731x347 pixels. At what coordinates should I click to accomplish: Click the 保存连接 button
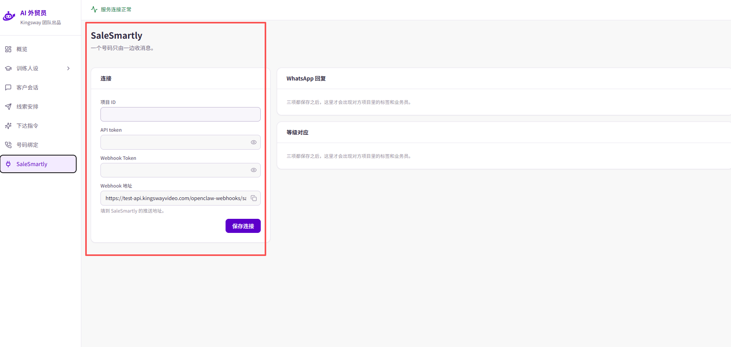pyautogui.click(x=243, y=226)
